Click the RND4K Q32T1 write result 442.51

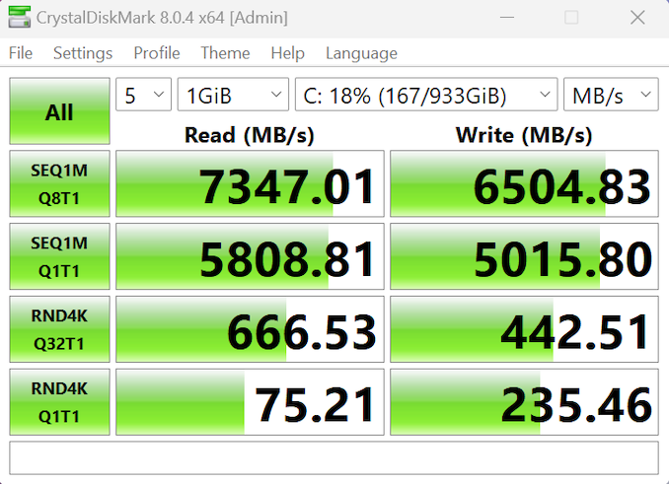click(x=524, y=329)
